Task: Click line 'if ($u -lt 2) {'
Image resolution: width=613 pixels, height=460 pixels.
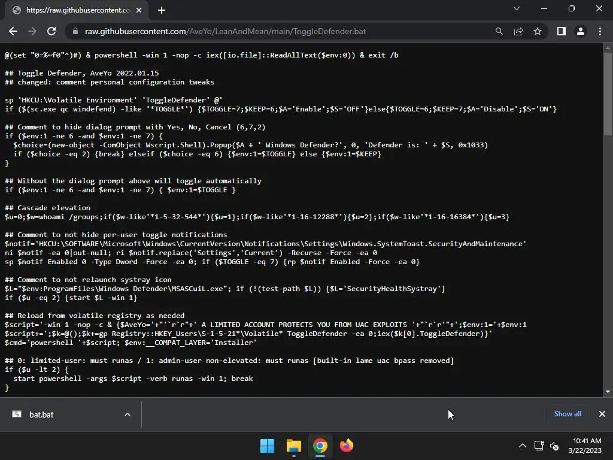Action: pyautogui.click(x=37, y=370)
